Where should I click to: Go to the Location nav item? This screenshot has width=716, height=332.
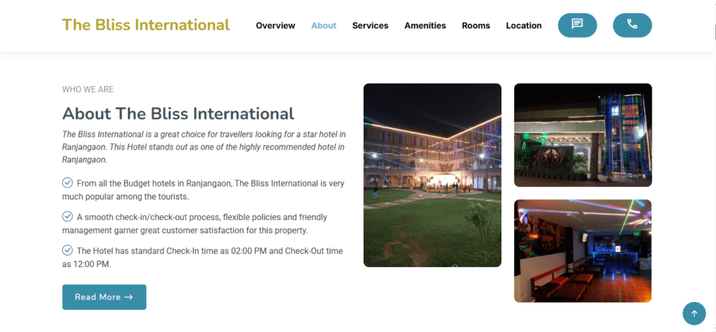click(524, 26)
